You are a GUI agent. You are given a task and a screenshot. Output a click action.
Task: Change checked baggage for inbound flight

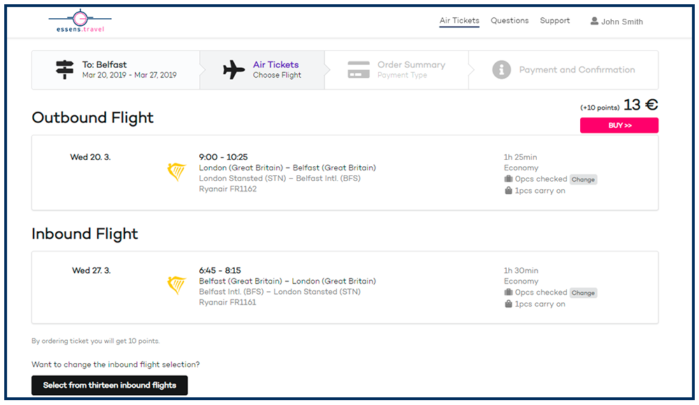[583, 293]
